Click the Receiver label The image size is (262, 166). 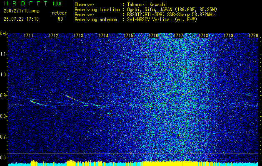(85, 15)
